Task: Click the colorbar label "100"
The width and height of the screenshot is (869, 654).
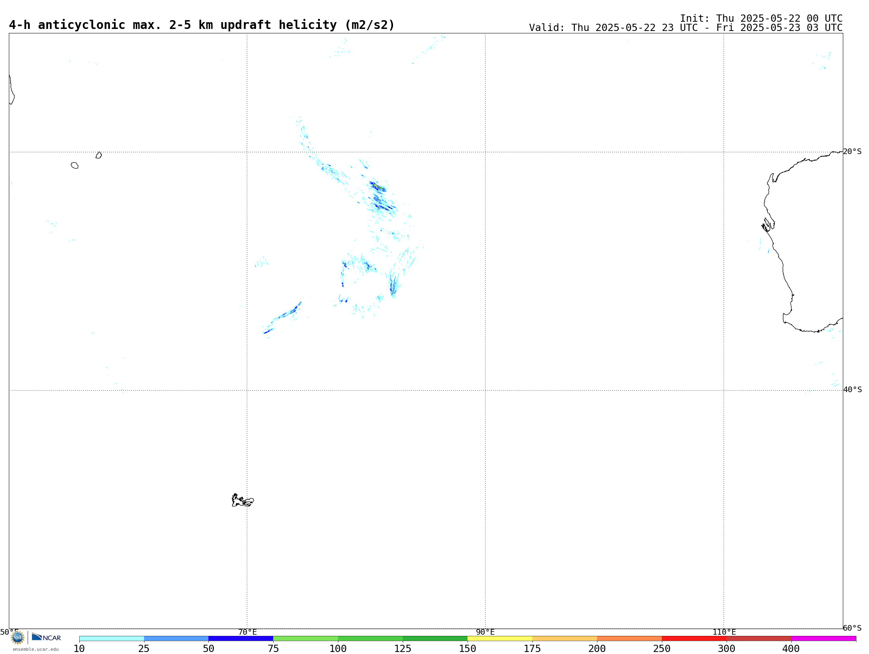Action: (x=338, y=648)
